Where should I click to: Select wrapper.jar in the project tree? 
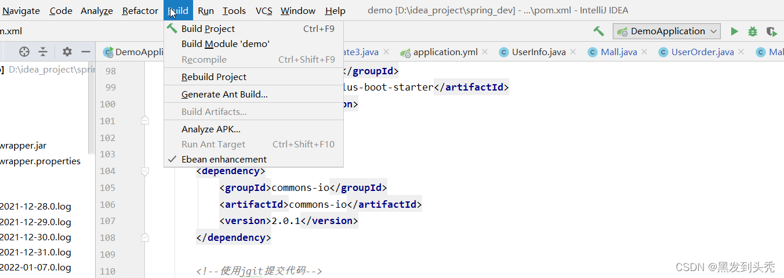tap(23, 146)
